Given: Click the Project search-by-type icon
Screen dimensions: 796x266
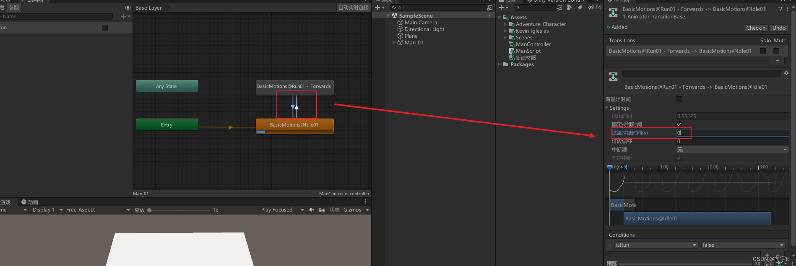Looking at the screenshot, I should pyautogui.click(x=559, y=8).
